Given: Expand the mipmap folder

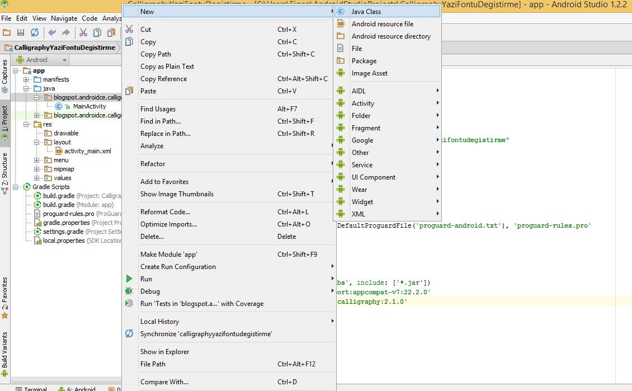Looking at the screenshot, I should tap(37, 169).
